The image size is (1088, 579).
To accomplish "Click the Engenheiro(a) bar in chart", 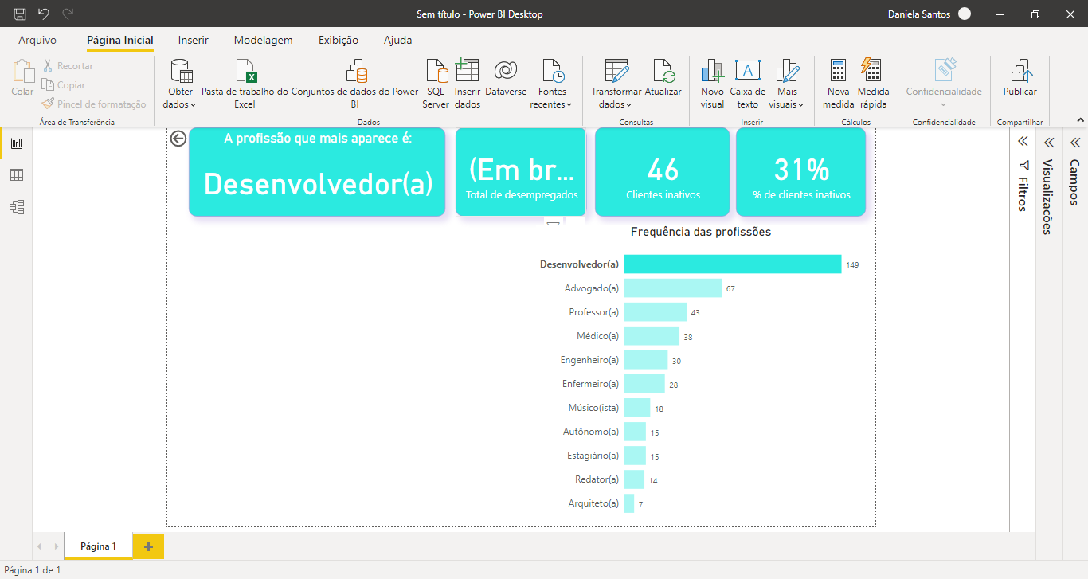I will tap(646, 360).
